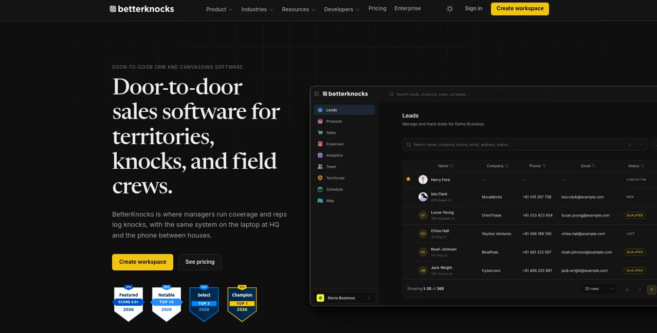Expand the Demo Business workspace switcher chevron
The width and height of the screenshot is (657, 333).
(369, 298)
